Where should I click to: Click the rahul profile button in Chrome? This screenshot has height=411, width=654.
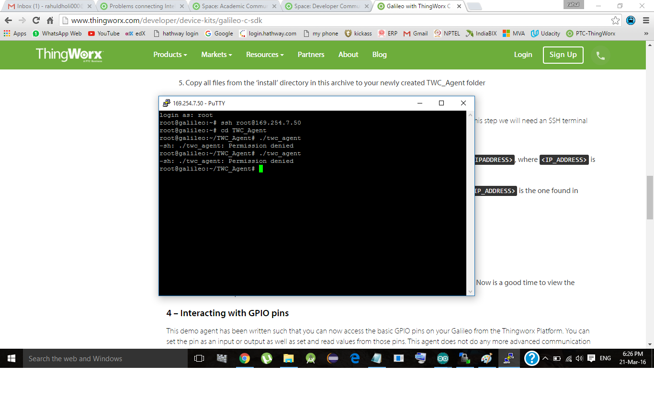coord(573,5)
